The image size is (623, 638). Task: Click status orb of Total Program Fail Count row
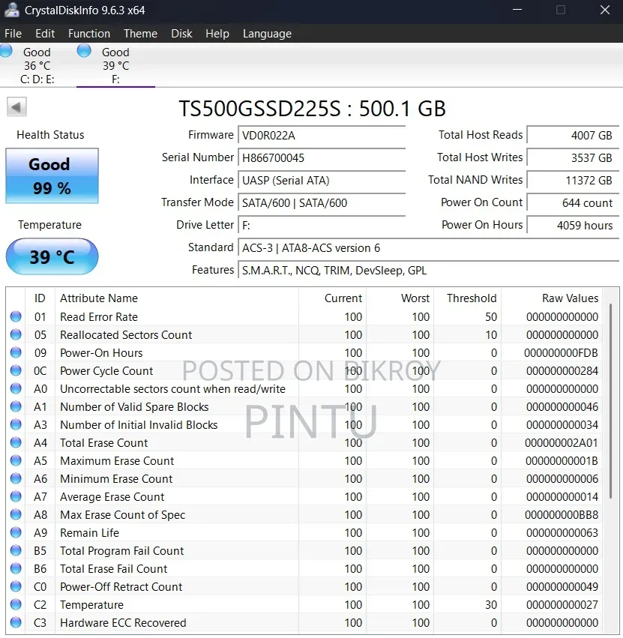(x=16, y=550)
